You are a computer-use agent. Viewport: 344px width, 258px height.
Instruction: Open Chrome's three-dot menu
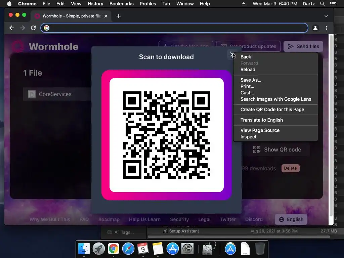326,28
